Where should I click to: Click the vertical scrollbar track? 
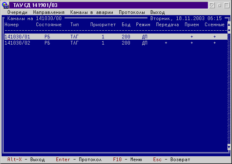pos(229,89)
